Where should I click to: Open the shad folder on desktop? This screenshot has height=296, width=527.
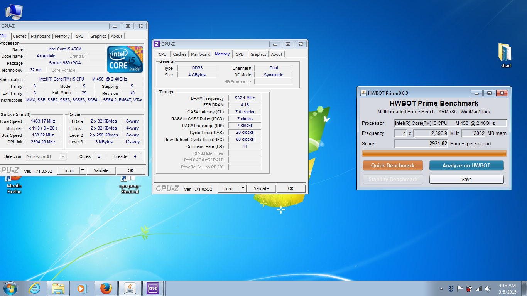[505, 56]
